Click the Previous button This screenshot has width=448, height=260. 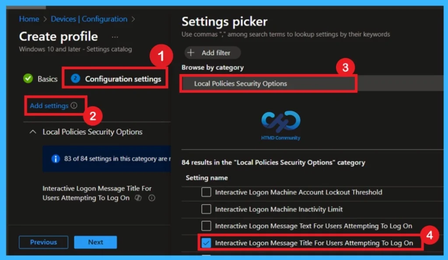pos(43,242)
